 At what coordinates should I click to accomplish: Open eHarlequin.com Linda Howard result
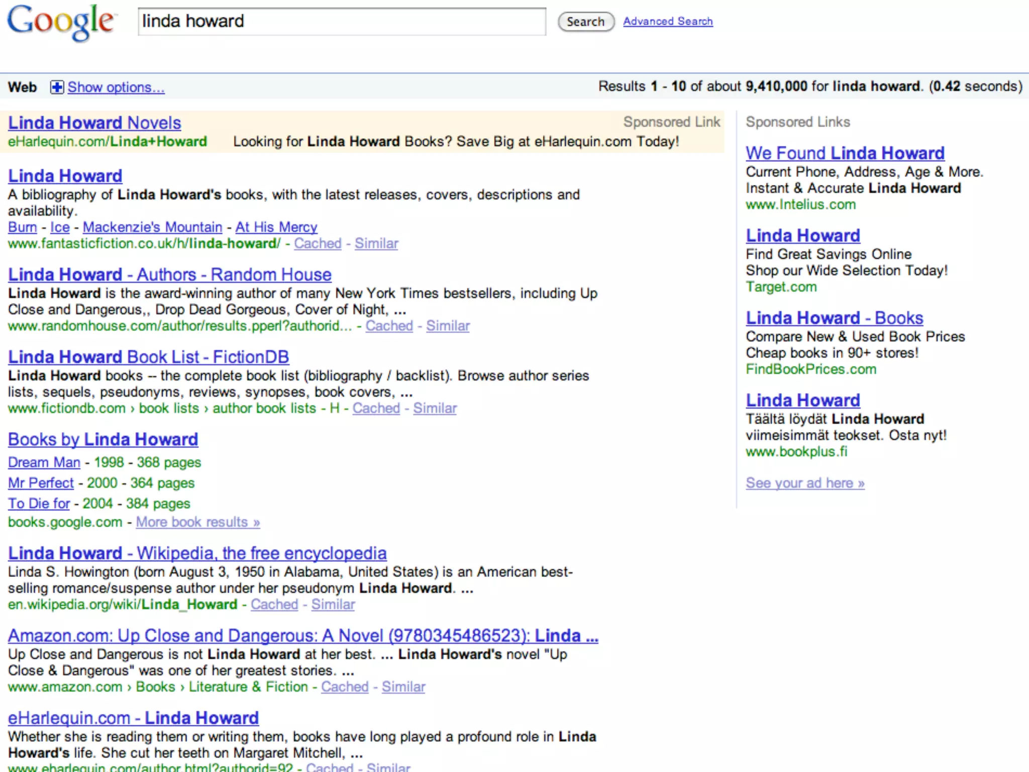[x=133, y=718]
